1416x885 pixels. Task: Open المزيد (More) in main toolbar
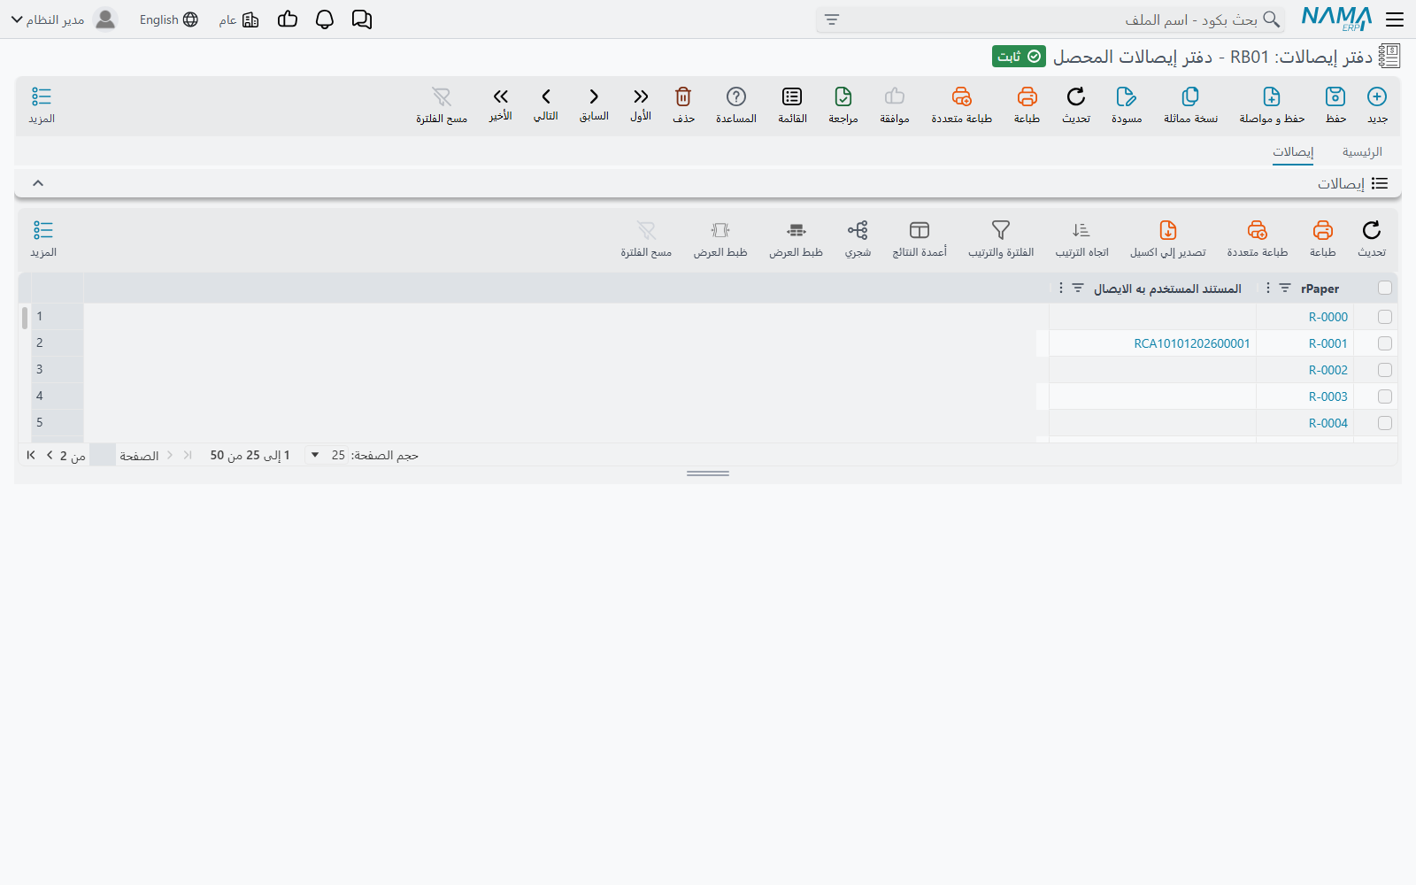(42, 104)
